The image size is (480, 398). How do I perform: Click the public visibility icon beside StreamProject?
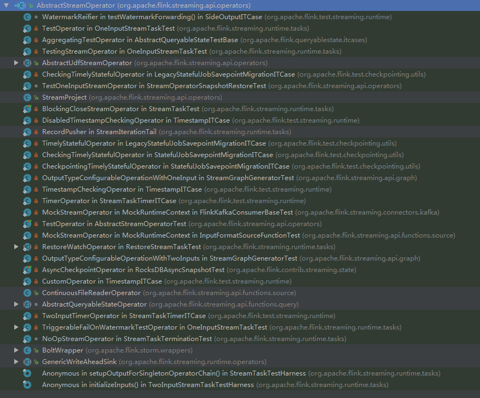point(36,97)
